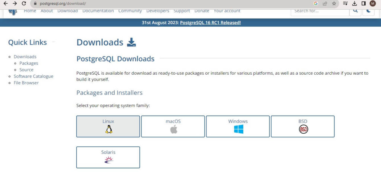Open the Donate menu item
The height and width of the screenshot is (172, 381).
(x=202, y=11)
